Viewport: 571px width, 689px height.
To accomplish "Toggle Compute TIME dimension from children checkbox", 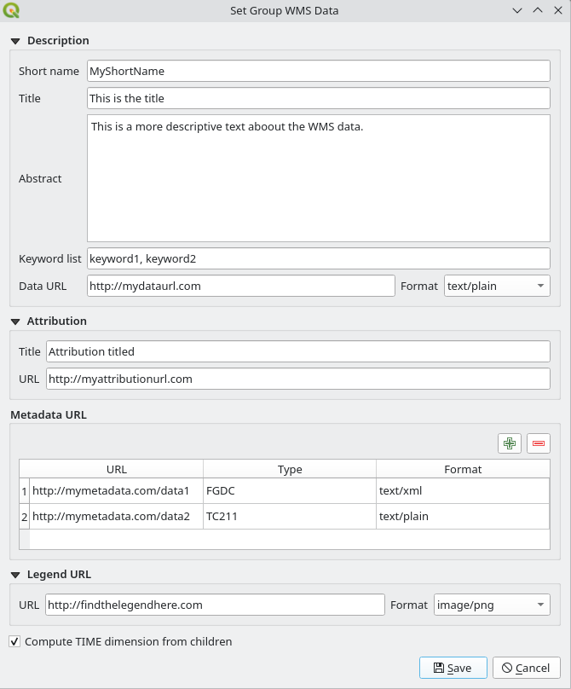I will pos(14,641).
